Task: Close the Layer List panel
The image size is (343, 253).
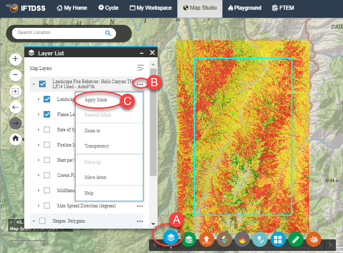Action: point(153,53)
